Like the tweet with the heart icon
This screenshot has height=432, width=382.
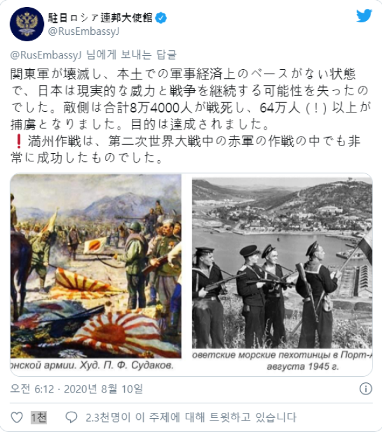tap(17, 417)
